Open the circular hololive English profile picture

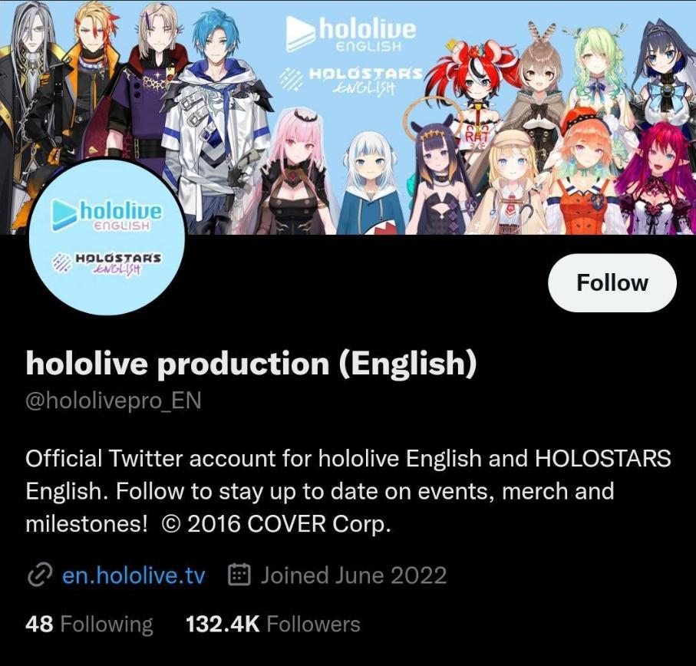click(107, 237)
